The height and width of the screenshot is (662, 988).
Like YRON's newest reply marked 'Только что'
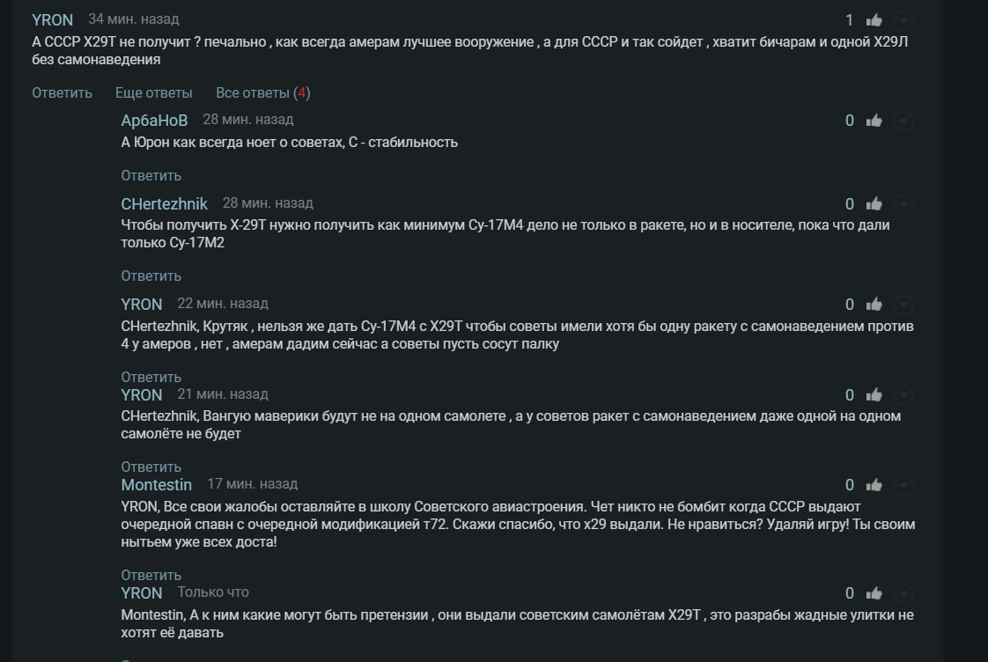click(874, 593)
